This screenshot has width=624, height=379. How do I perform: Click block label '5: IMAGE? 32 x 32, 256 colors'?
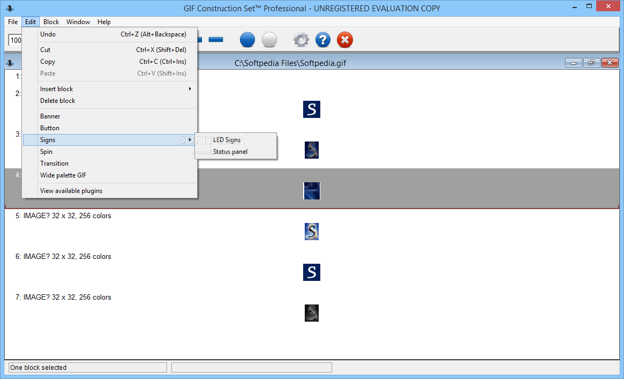pyautogui.click(x=63, y=216)
